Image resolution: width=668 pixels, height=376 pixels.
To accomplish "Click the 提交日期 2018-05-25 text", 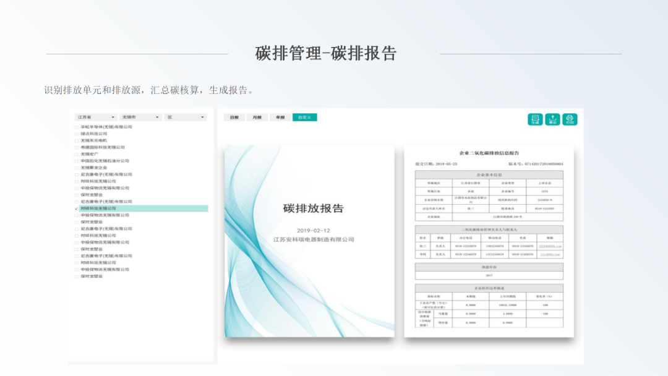I will pyautogui.click(x=436, y=164).
